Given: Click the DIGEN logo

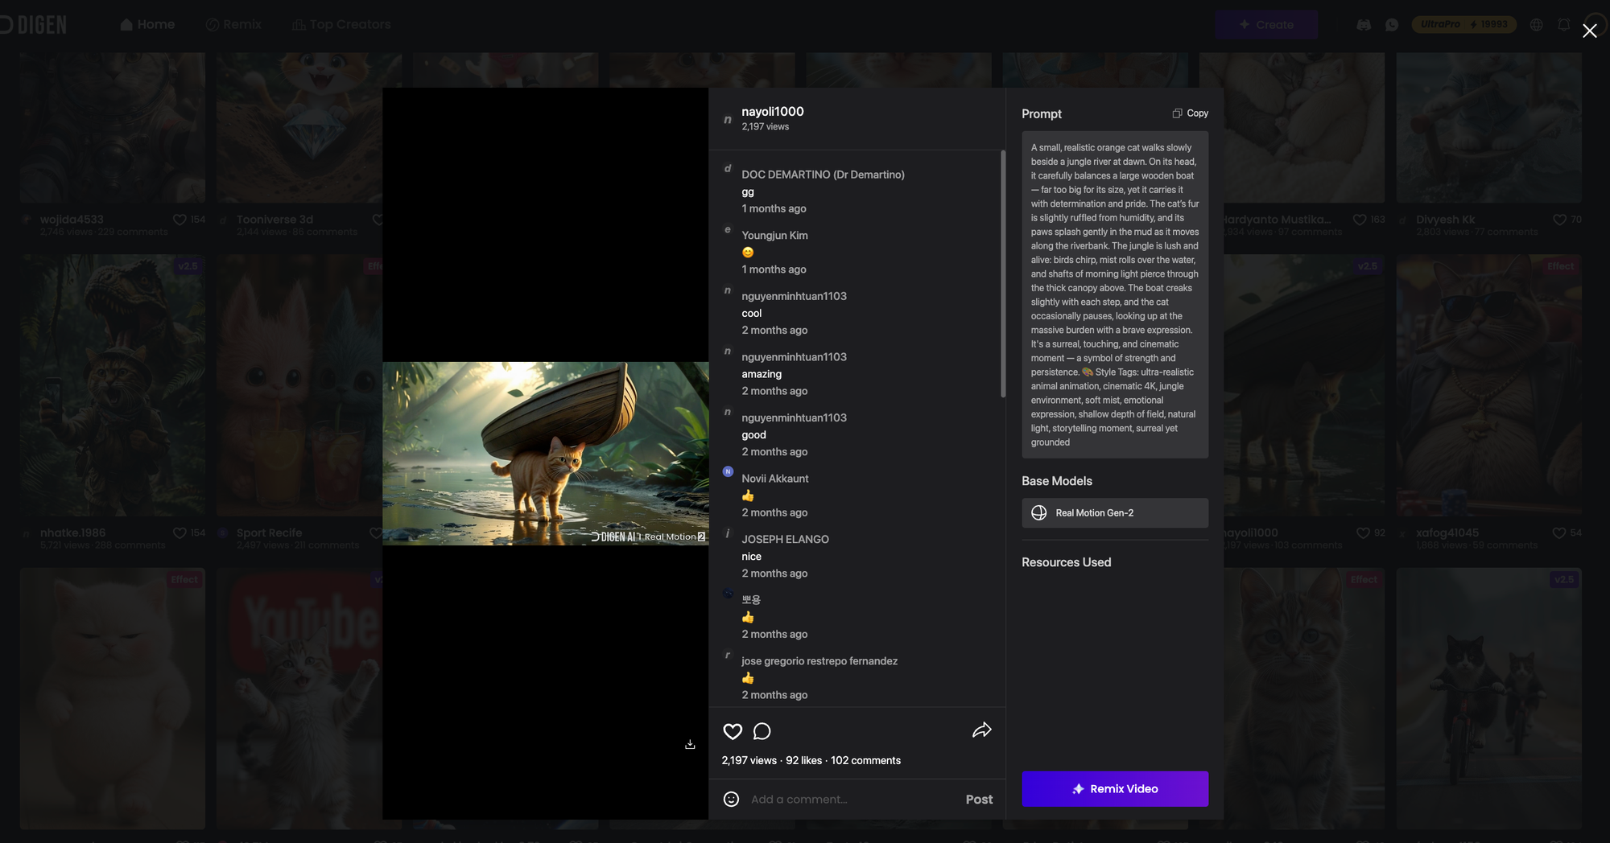Looking at the screenshot, I should pyautogui.click(x=34, y=25).
